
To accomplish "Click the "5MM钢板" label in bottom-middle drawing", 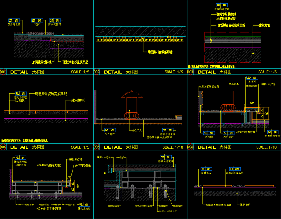I will [120, 158].
